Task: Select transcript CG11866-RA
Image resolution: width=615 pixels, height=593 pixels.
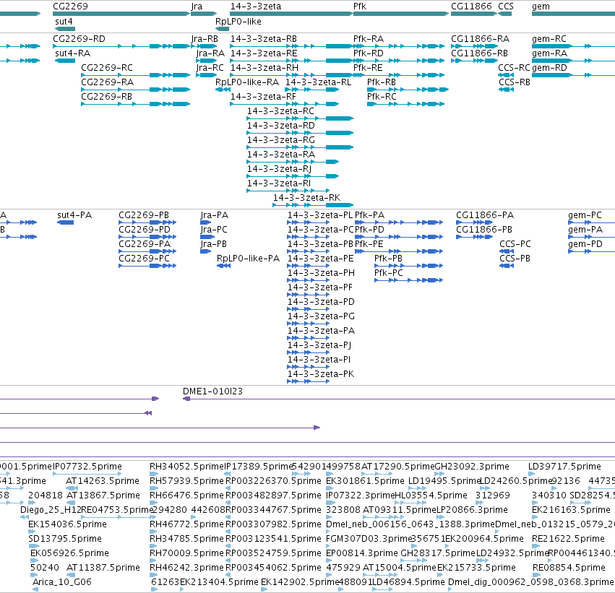Action: point(474,46)
